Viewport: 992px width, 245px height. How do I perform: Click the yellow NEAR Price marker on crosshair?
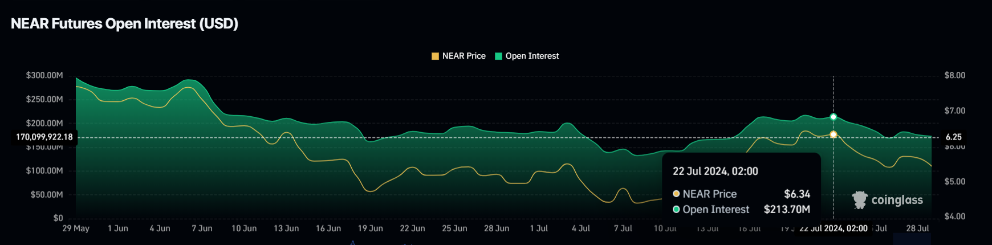tap(834, 134)
